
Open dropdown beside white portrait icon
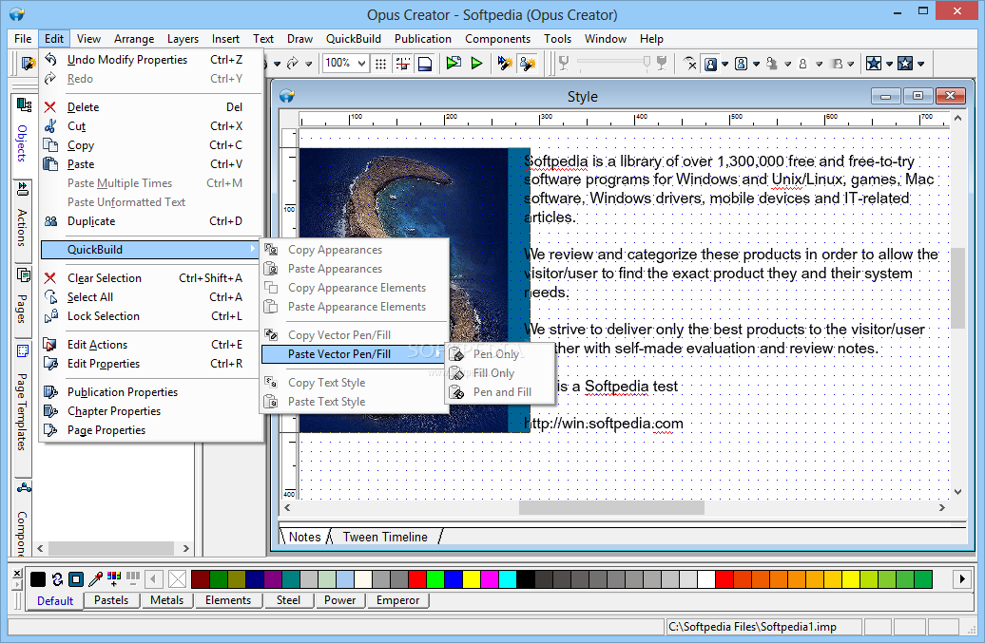tap(757, 64)
